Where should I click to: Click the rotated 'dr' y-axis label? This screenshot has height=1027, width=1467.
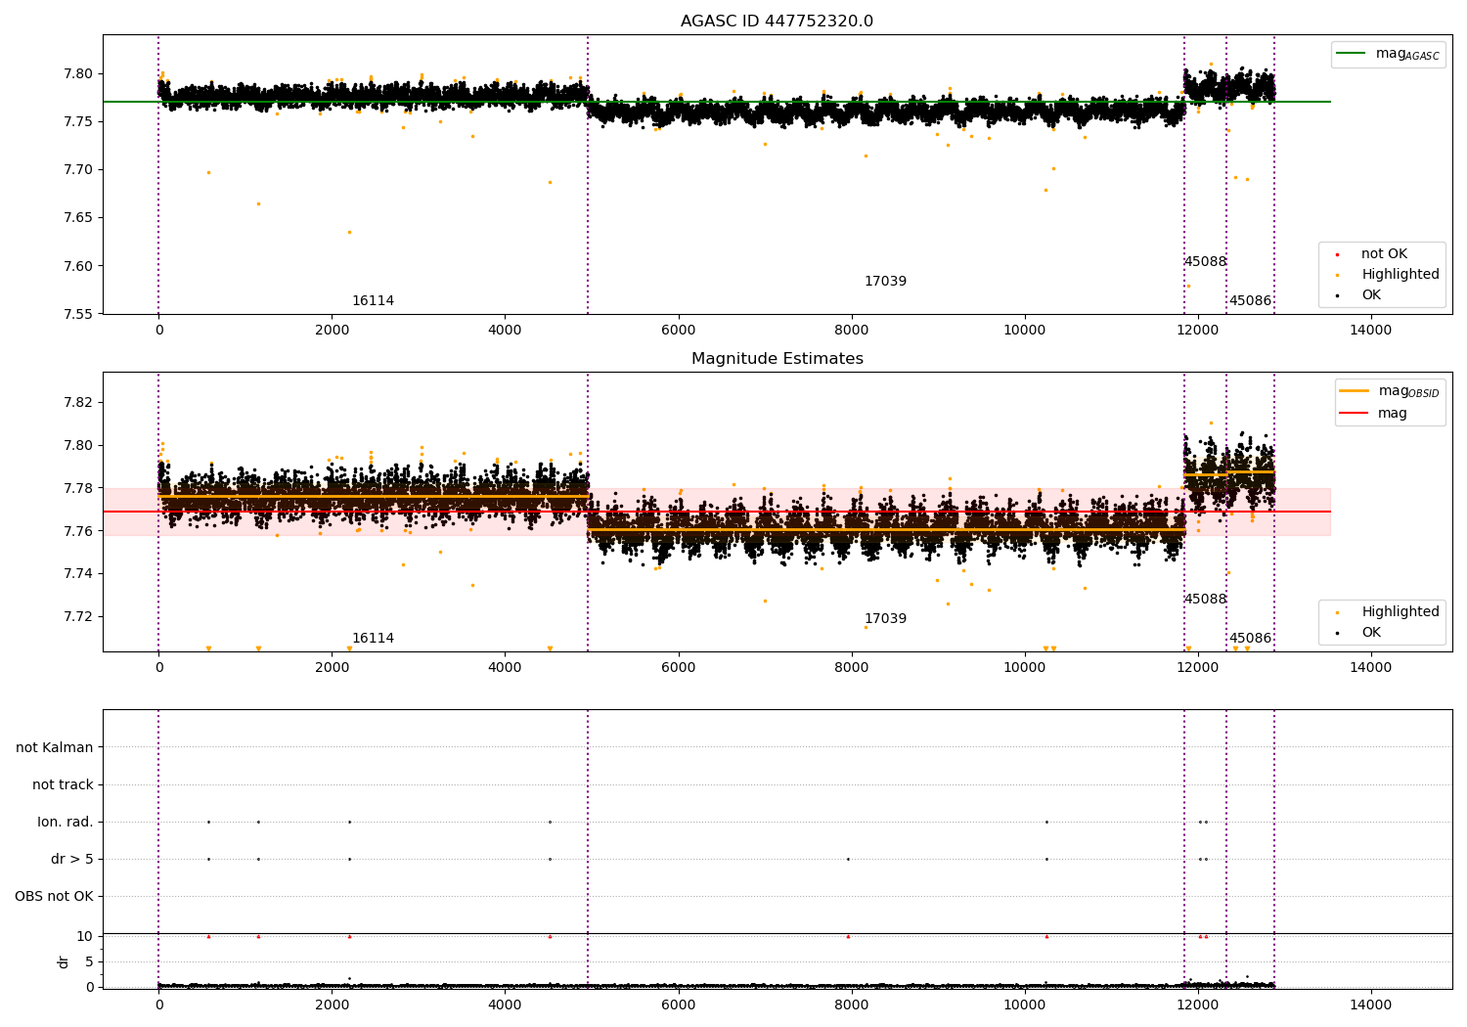[x=64, y=961]
